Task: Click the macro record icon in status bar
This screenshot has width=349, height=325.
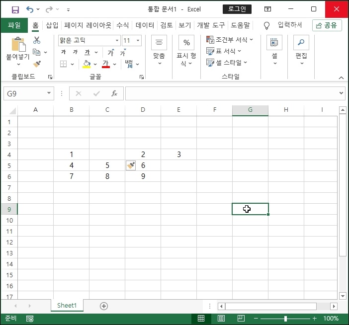Action: 30,319
